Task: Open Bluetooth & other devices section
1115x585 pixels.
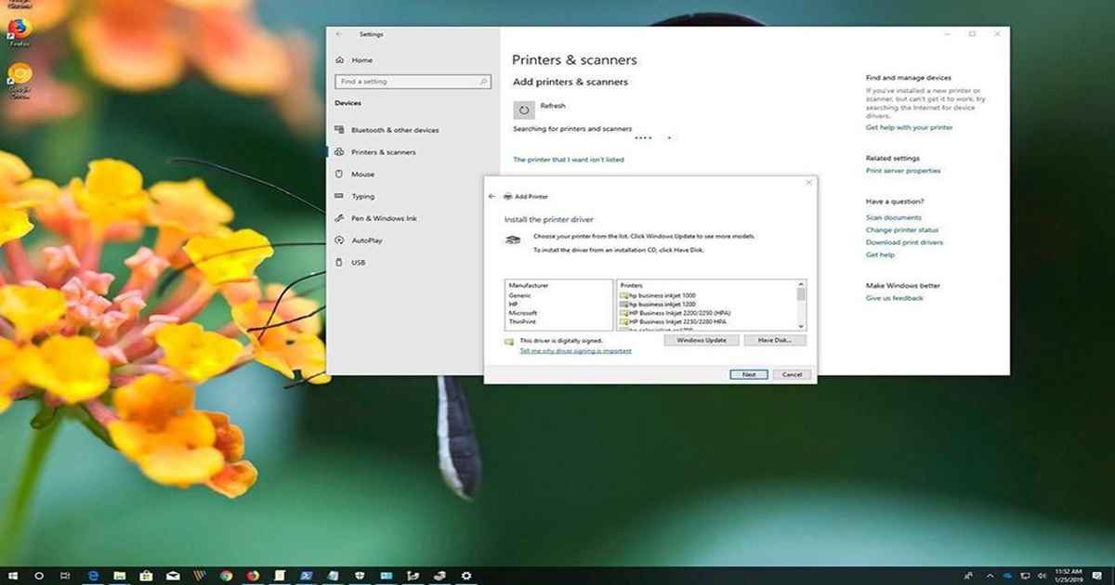Action: coord(395,130)
